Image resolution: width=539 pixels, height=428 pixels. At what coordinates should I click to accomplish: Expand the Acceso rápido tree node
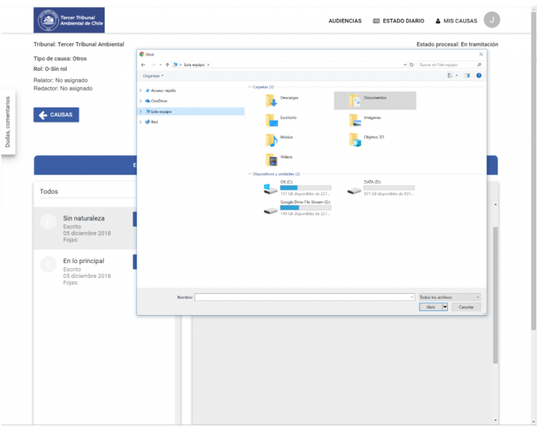(141, 91)
